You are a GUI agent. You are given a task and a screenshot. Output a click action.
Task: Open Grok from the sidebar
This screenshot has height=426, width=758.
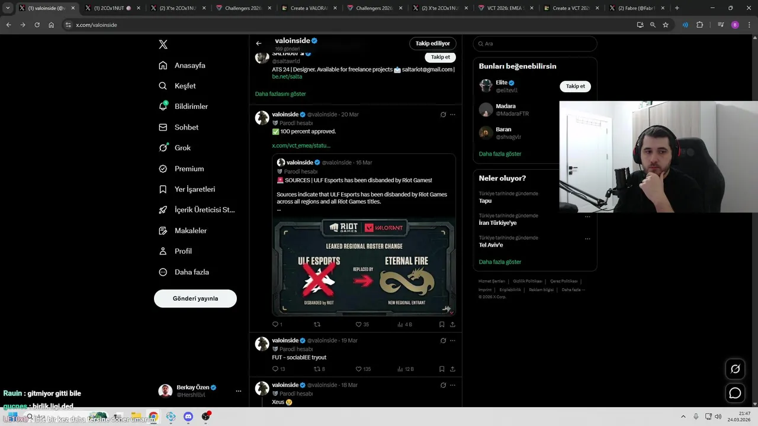pyautogui.click(x=175, y=148)
